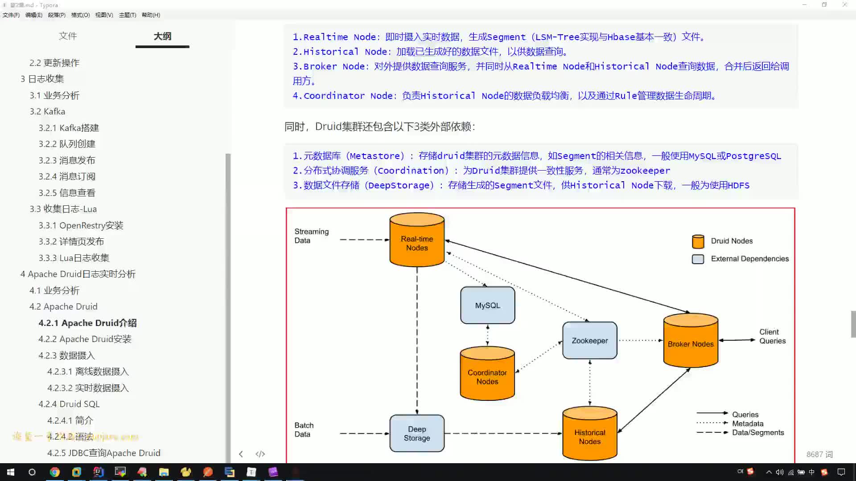This screenshot has width=856, height=481.
Task: Navigate to 4.2.3.2 实时数据摄入
Action: pyautogui.click(x=88, y=388)
